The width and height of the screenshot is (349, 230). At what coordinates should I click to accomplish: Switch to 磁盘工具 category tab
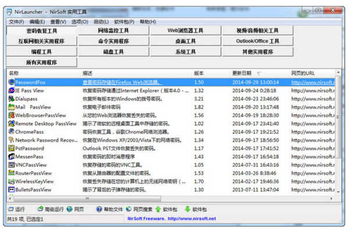113,52
